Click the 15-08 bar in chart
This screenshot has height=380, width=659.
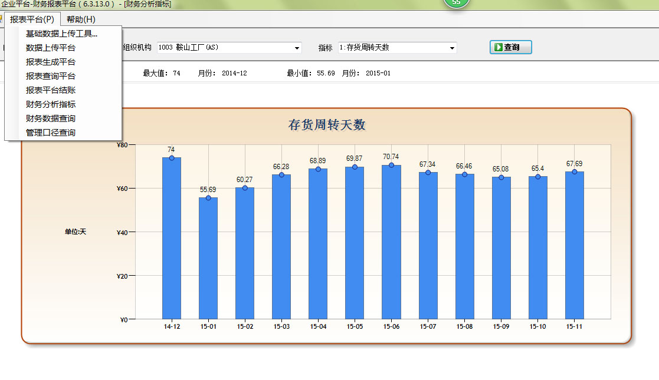464,246
